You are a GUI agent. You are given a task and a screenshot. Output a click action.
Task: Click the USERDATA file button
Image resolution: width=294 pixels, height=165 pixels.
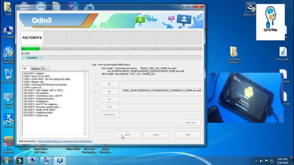coord(109,115)
